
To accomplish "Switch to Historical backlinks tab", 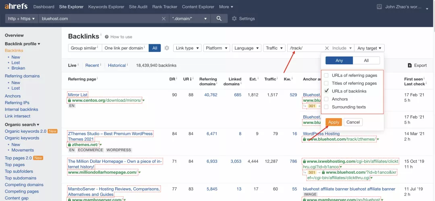I will click(x=117, y=66).
